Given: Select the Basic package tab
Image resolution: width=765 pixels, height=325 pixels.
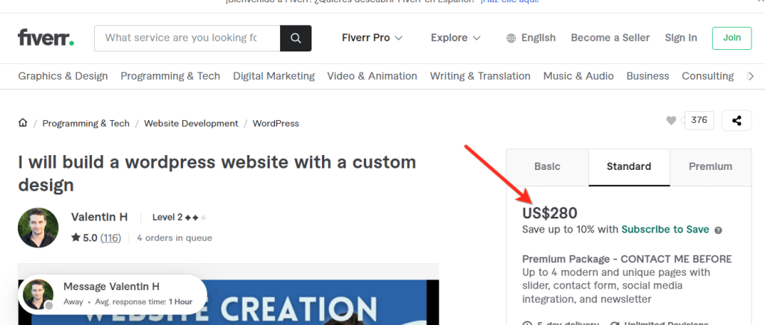Looking at the screenshot, I should [x=548, y=167].
